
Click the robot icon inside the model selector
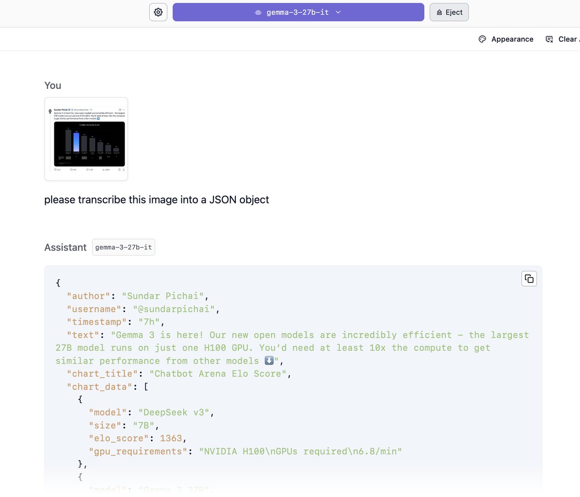258,12
